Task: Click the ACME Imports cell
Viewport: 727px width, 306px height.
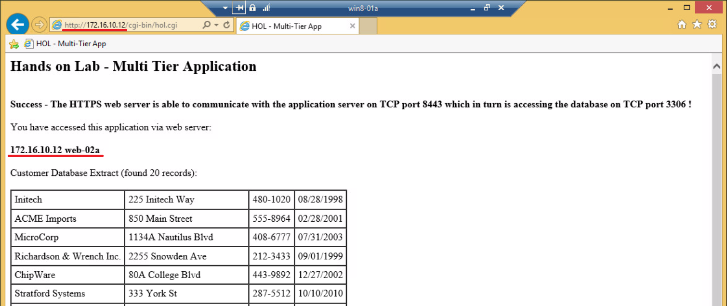Action: [68, 219]
